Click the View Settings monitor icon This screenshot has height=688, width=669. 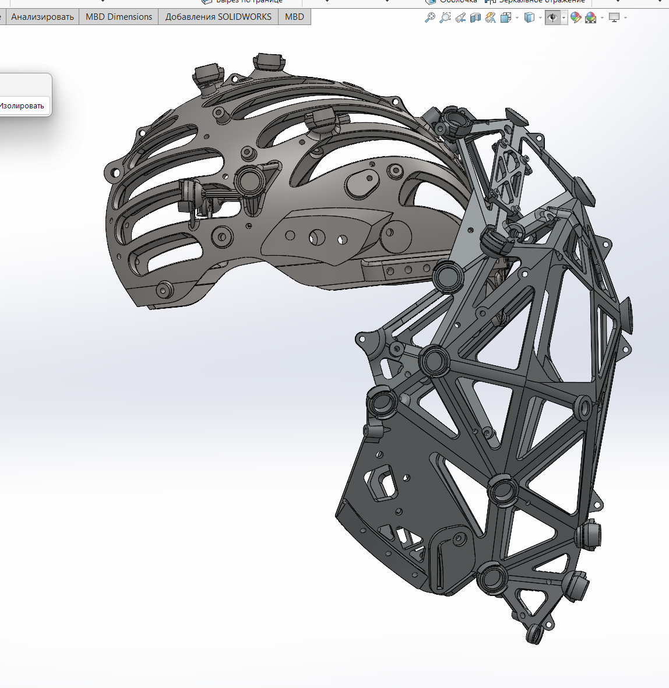click(x=614, y=17)
